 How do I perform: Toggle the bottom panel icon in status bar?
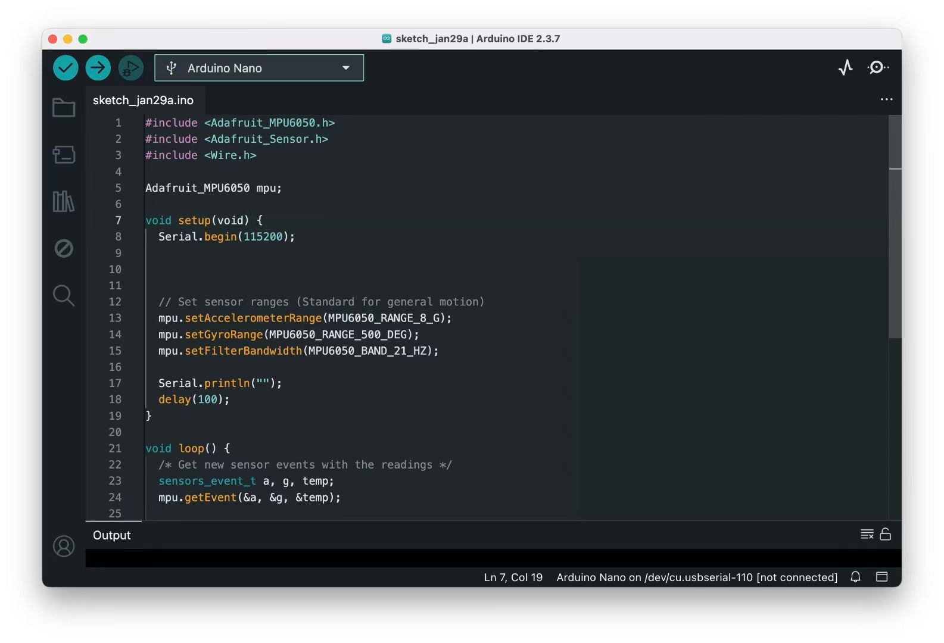click(x=882, y=577)
